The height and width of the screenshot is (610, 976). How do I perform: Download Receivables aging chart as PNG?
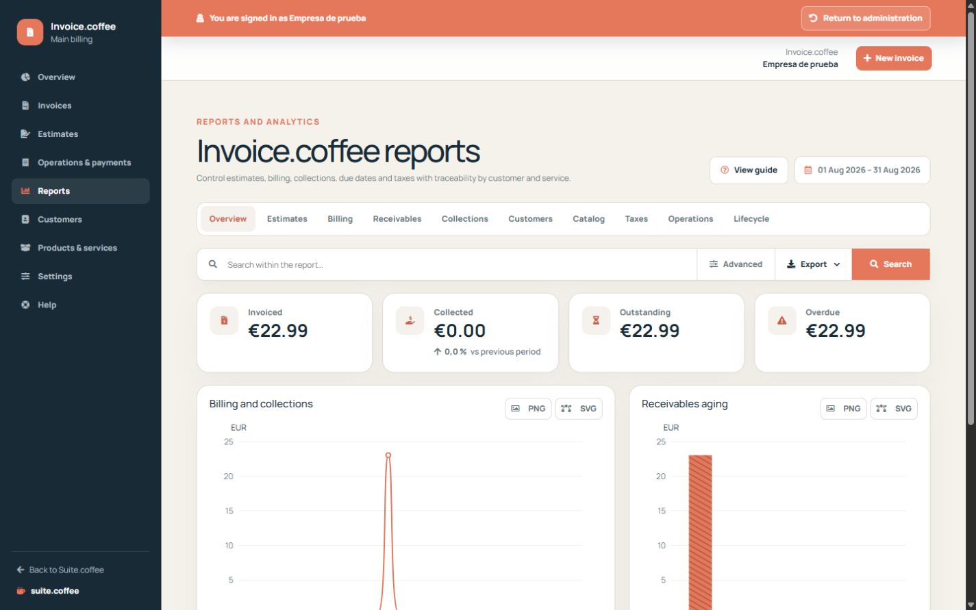pyautogui.click(x=843, y=409)
